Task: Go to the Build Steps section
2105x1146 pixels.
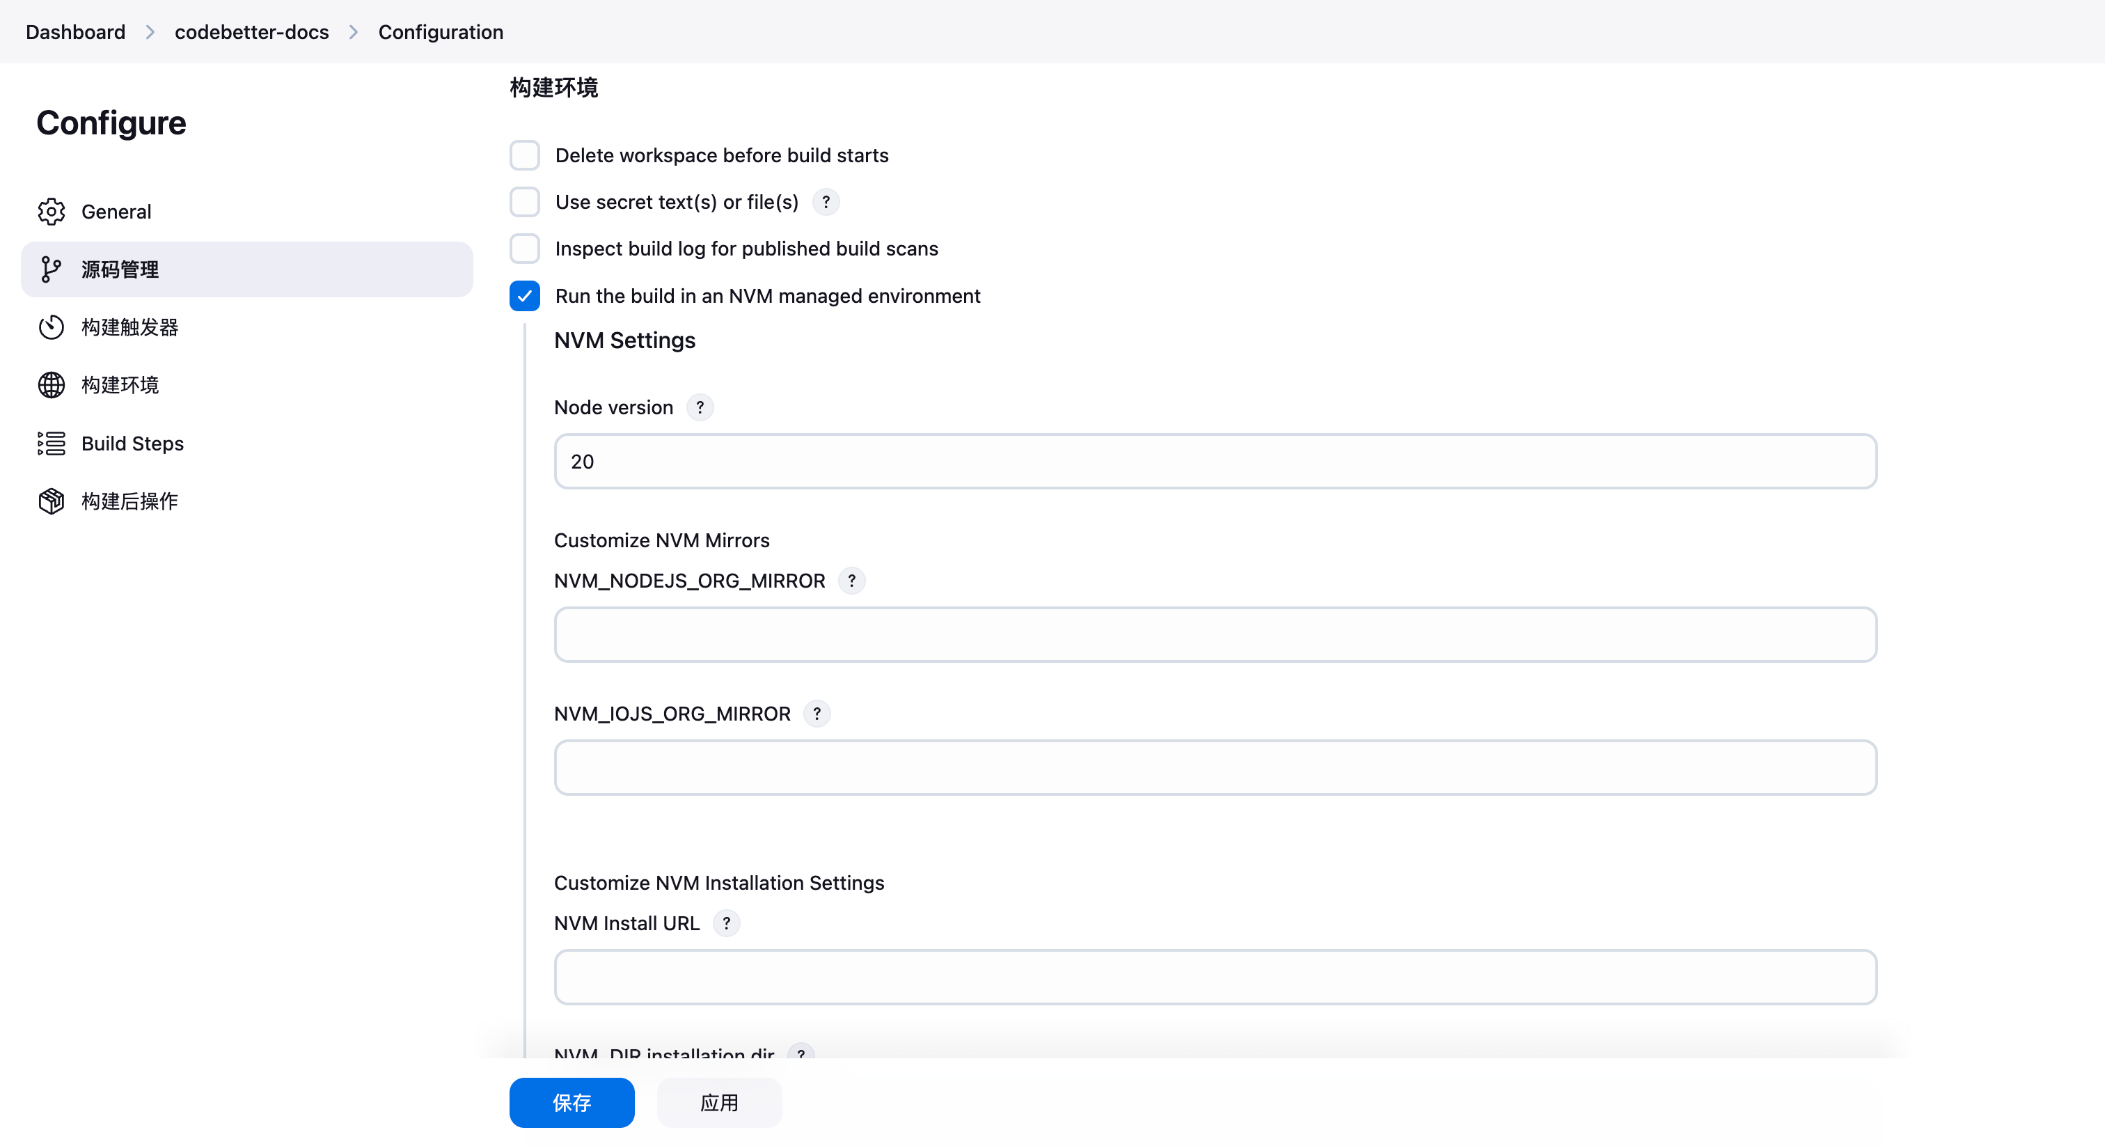Action: point(247,443)
